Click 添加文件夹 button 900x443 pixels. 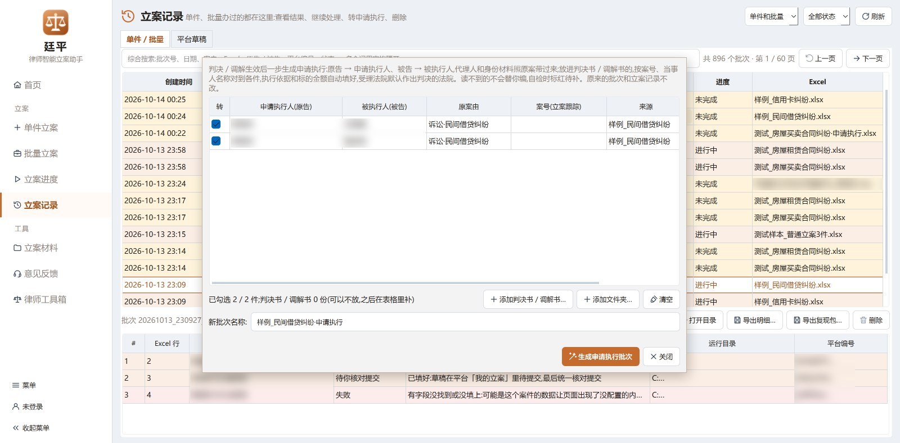(x=608, y=299)
